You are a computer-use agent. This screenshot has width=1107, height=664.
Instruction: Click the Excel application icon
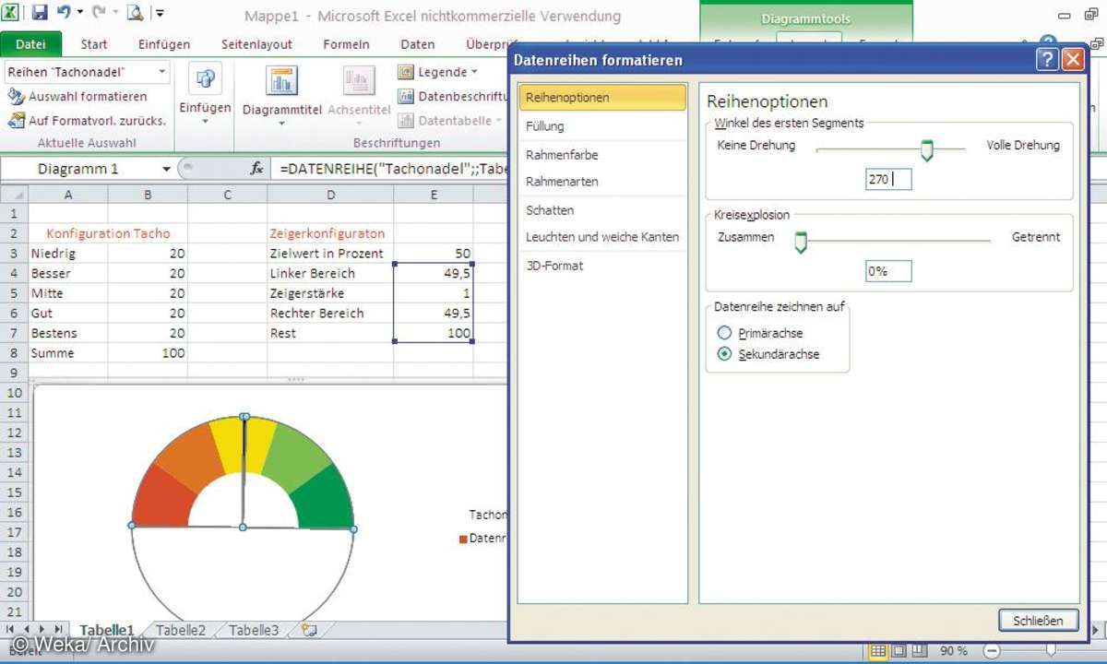[x=12, y=12]
